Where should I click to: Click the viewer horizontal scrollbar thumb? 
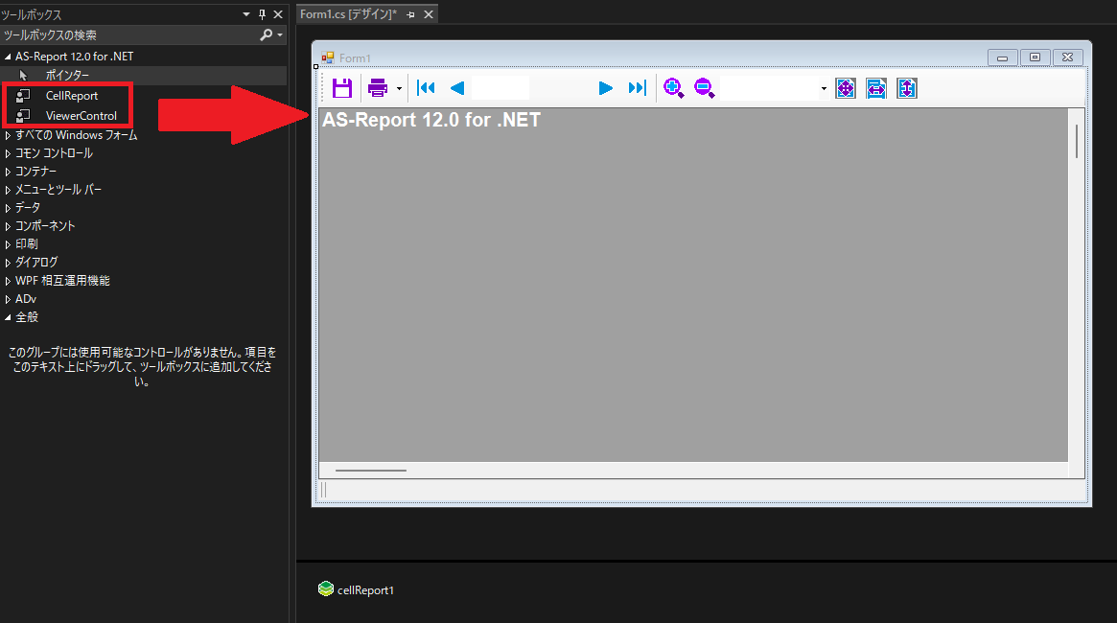[370, 471]
